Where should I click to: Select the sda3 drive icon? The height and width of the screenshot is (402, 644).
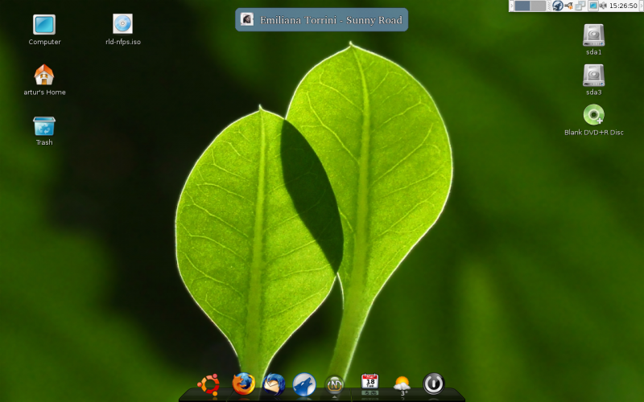(x=593, y=80)
